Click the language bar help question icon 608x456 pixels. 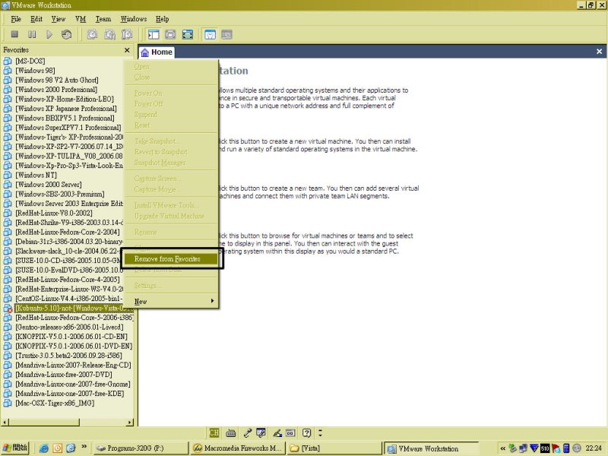tap(307, 432)
